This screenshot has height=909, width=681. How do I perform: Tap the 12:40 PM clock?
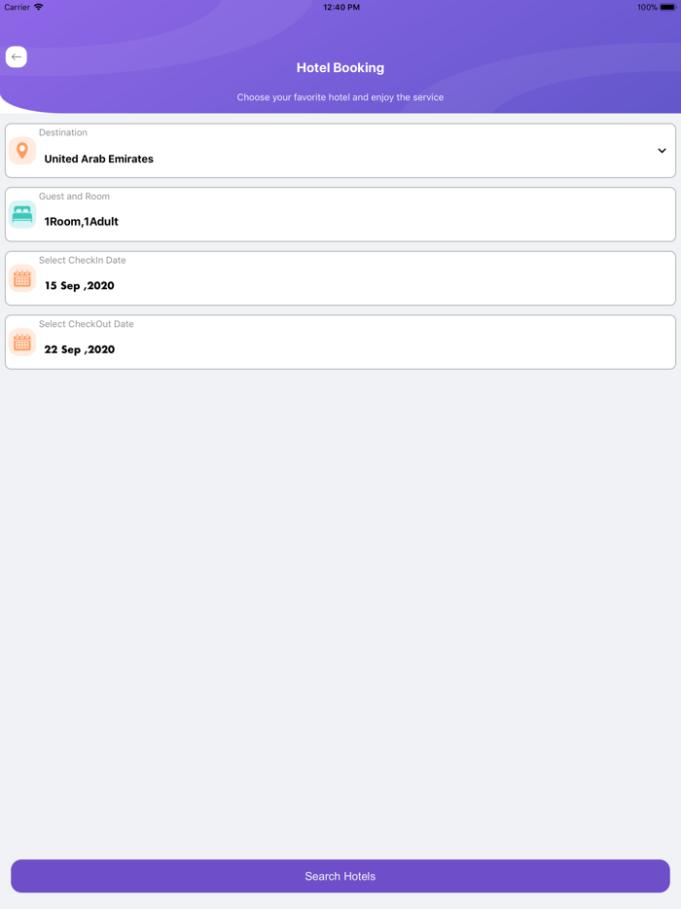(341, 7)
